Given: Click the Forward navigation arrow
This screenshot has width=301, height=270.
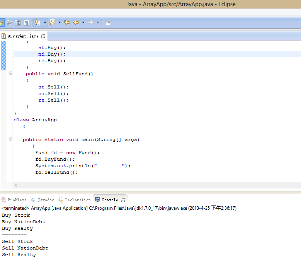Looking at the screenshot, I should click(x=90, y=22).
